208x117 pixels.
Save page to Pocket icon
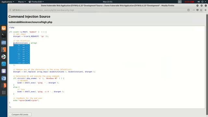(x=197, y=10)
